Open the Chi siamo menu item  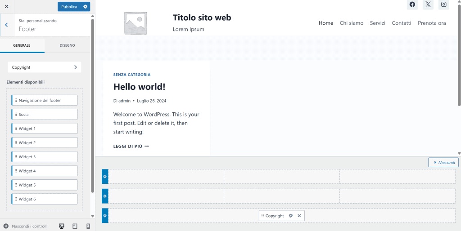(x=352, y=23)
